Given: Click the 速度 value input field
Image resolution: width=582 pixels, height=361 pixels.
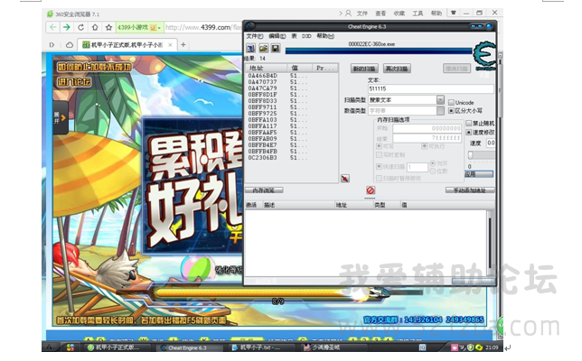Looking at the screenshot, I should pyautogui.click(x=491, y=143).
